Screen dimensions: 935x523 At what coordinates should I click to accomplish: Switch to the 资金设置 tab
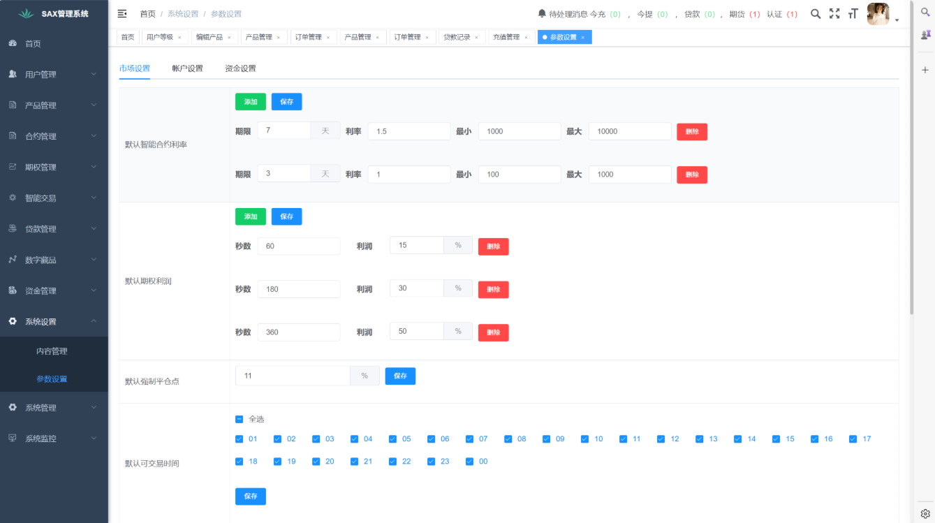[240, 68]
